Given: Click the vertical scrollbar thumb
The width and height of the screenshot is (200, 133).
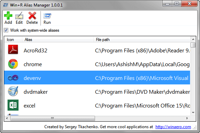Looking at the screenshot, I should click(193, 45).
